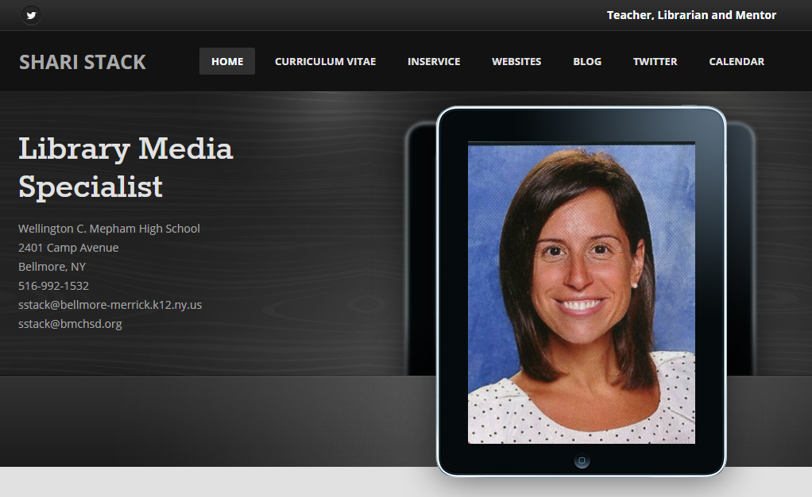Screen dimensions: 812x497
Task: Select the HOME navigation tab
Action: click(226, 60)
